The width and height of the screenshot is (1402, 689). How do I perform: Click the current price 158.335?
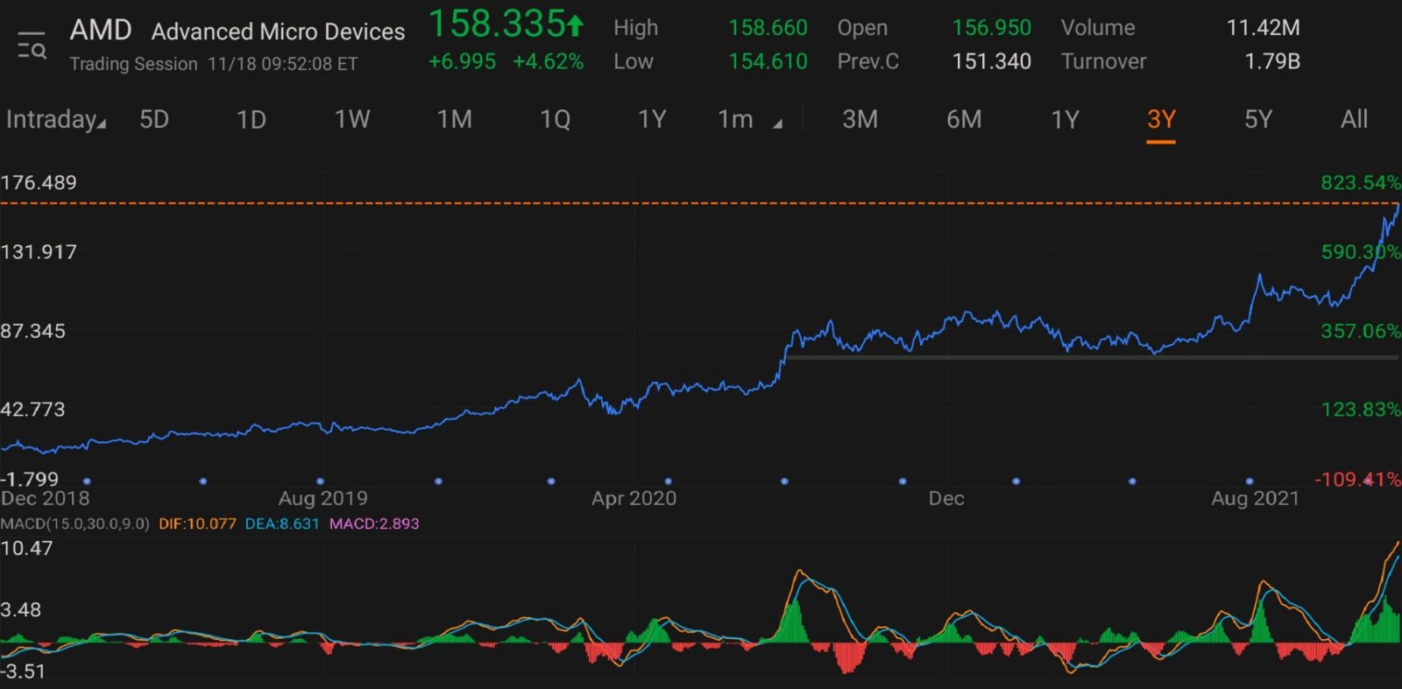point(496,25)
